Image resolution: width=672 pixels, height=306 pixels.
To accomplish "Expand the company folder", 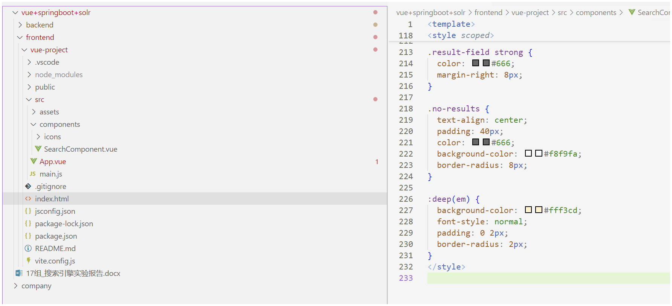I will point(15,286).
